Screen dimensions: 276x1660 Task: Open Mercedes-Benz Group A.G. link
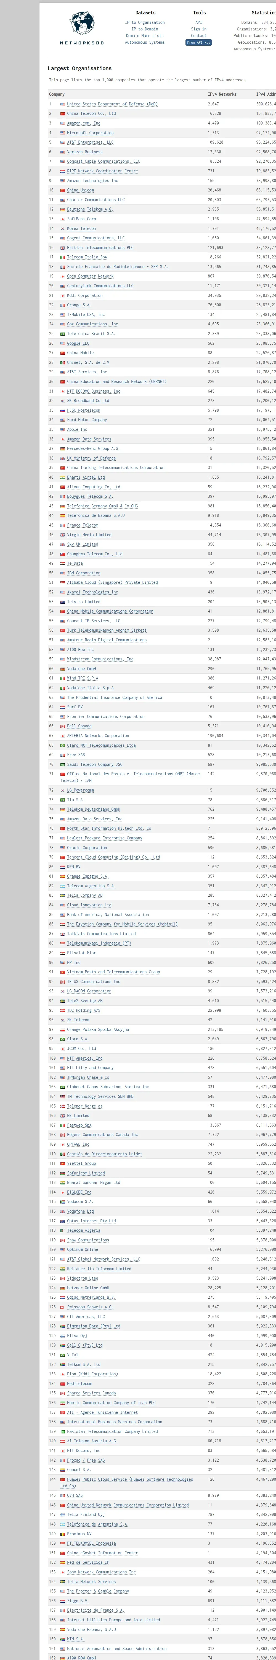click(x=93, y=449)
